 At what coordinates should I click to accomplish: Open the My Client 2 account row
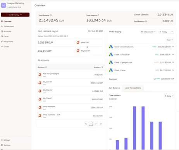(70, 91)
